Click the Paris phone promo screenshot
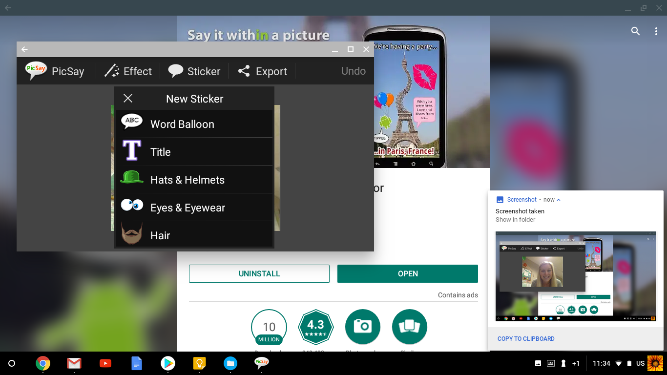The height and width of the screenshot is (375, 667). point(404,97)
